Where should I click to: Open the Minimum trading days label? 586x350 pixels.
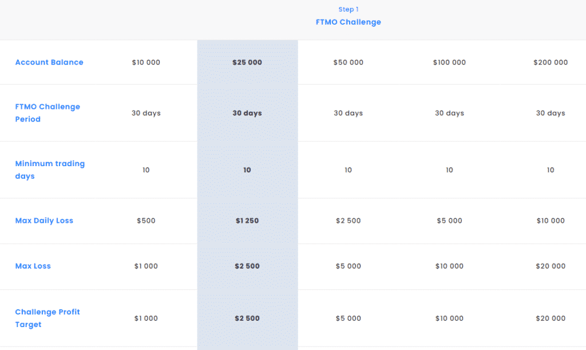[x=50, y=170]
